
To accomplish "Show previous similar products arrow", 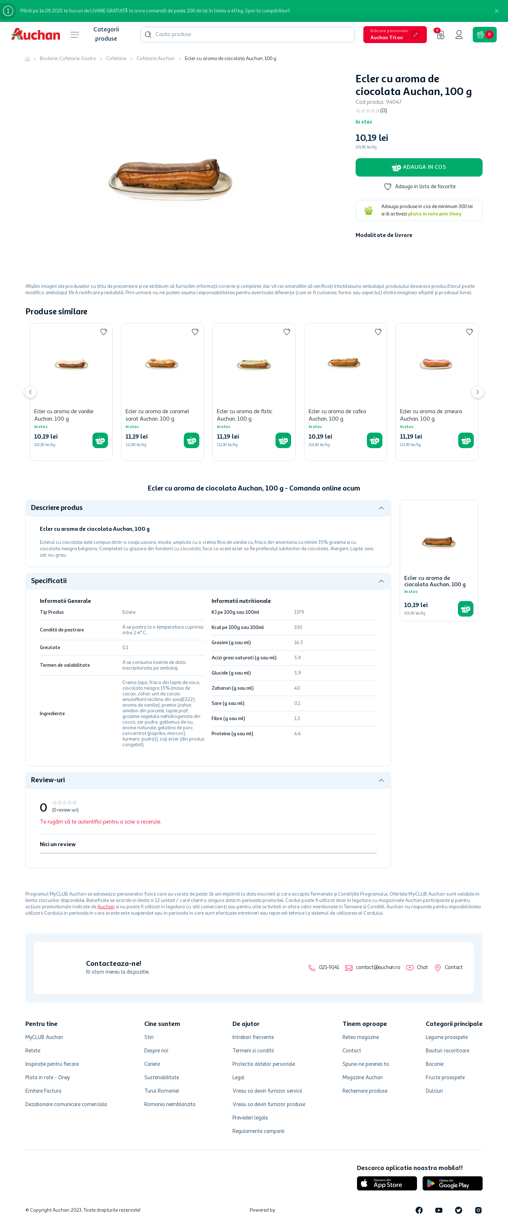I will click(31, 392).
